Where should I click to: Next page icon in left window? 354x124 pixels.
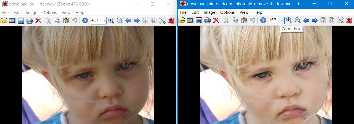pos(154,21)
